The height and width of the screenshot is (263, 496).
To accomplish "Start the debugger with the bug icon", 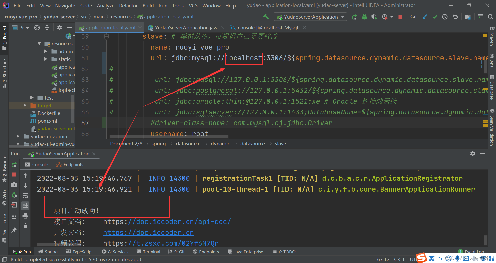I will 364,17.
